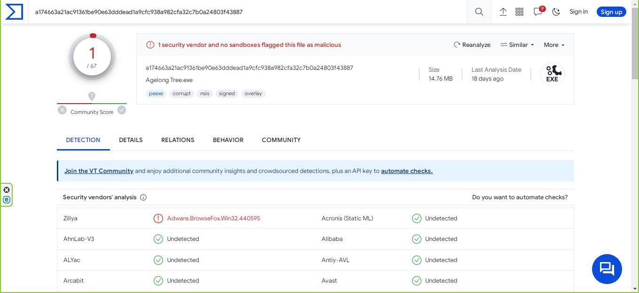639x293 pixels.
Task: Open the RELATIONS tab
Action: tap(178, 140)
